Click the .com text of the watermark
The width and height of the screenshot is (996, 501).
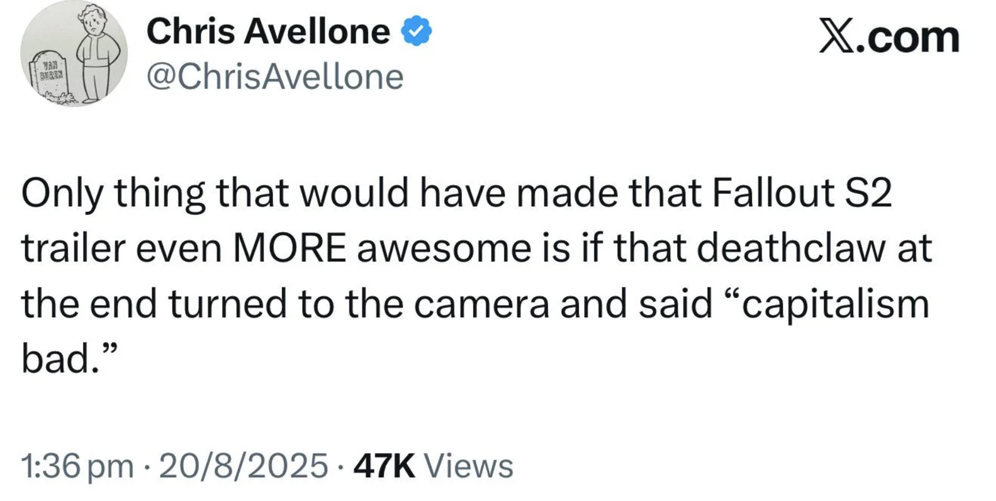point(908,37)
